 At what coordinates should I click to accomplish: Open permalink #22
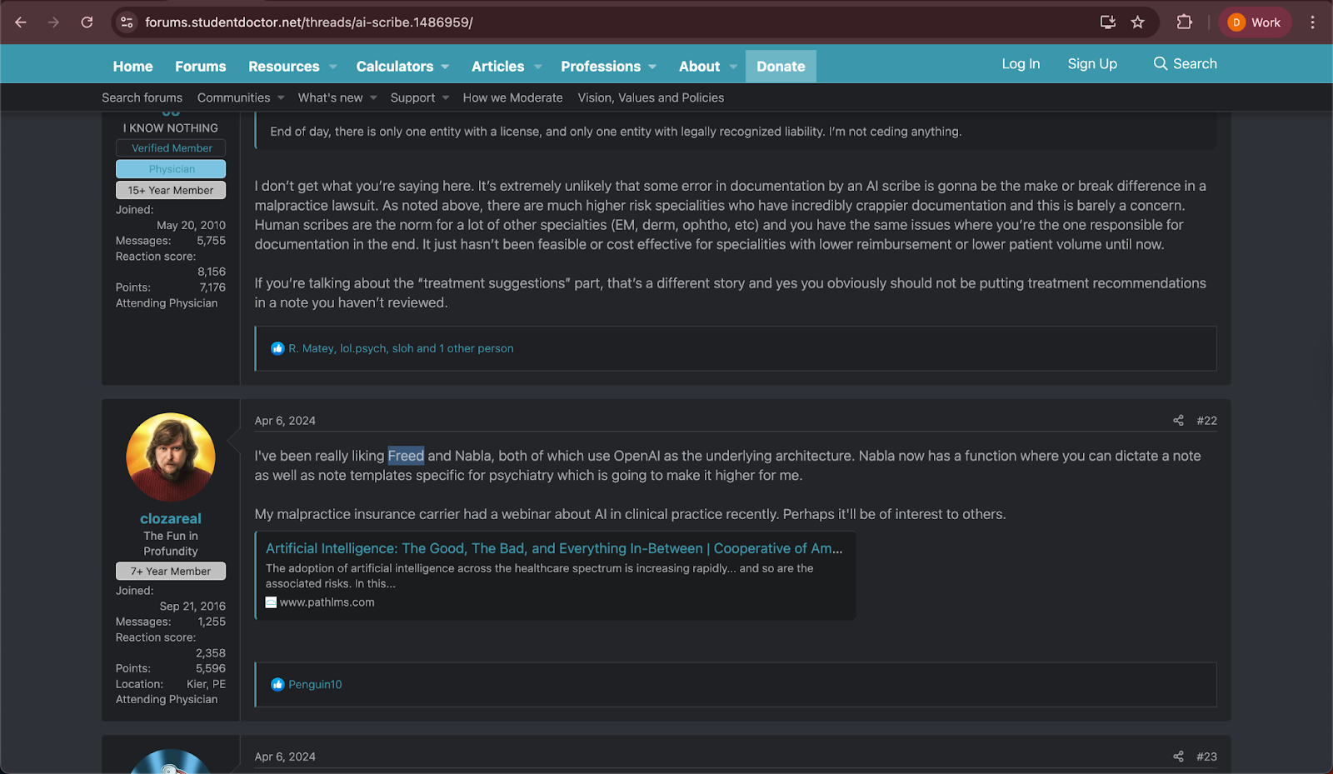pos(1206,421)
